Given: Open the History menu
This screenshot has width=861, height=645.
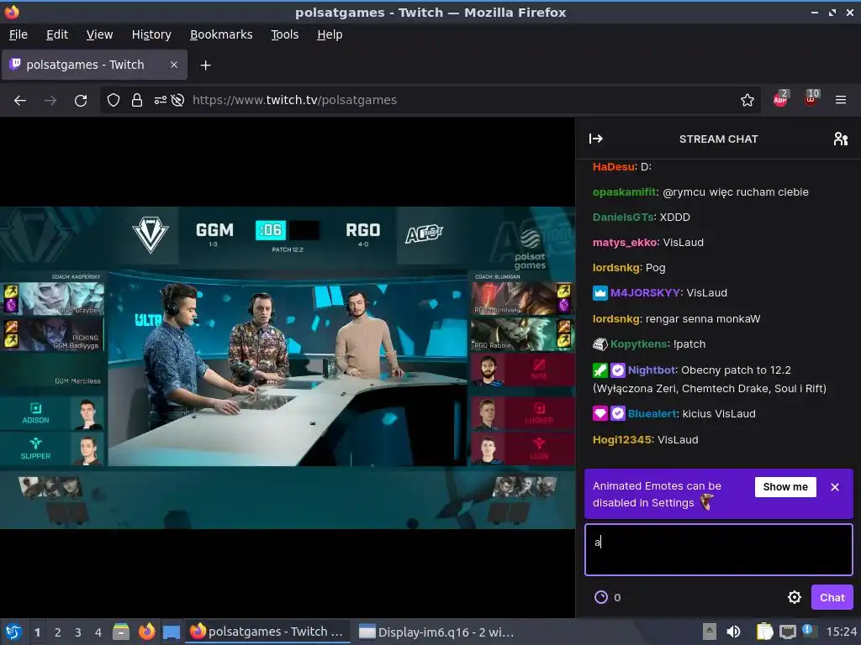Looking at the screenshot, I should [151, 34].
